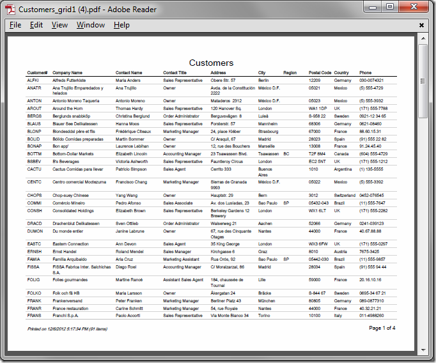Open the Help menu
The image size is (436, 363).
pyautogui.click(x=121, y=25)
